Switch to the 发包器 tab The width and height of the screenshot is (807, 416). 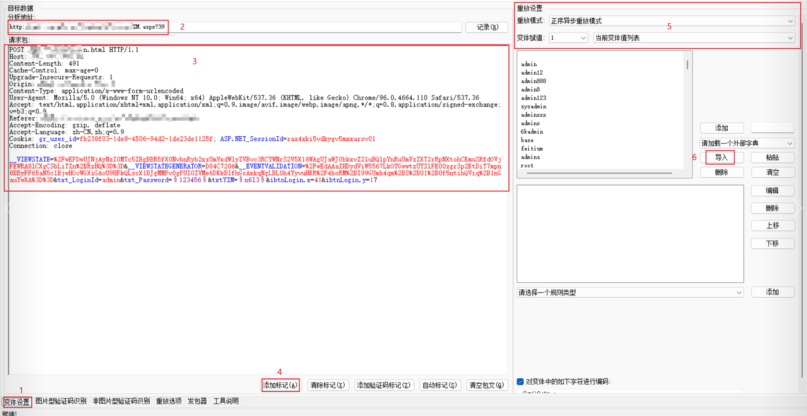197,401
